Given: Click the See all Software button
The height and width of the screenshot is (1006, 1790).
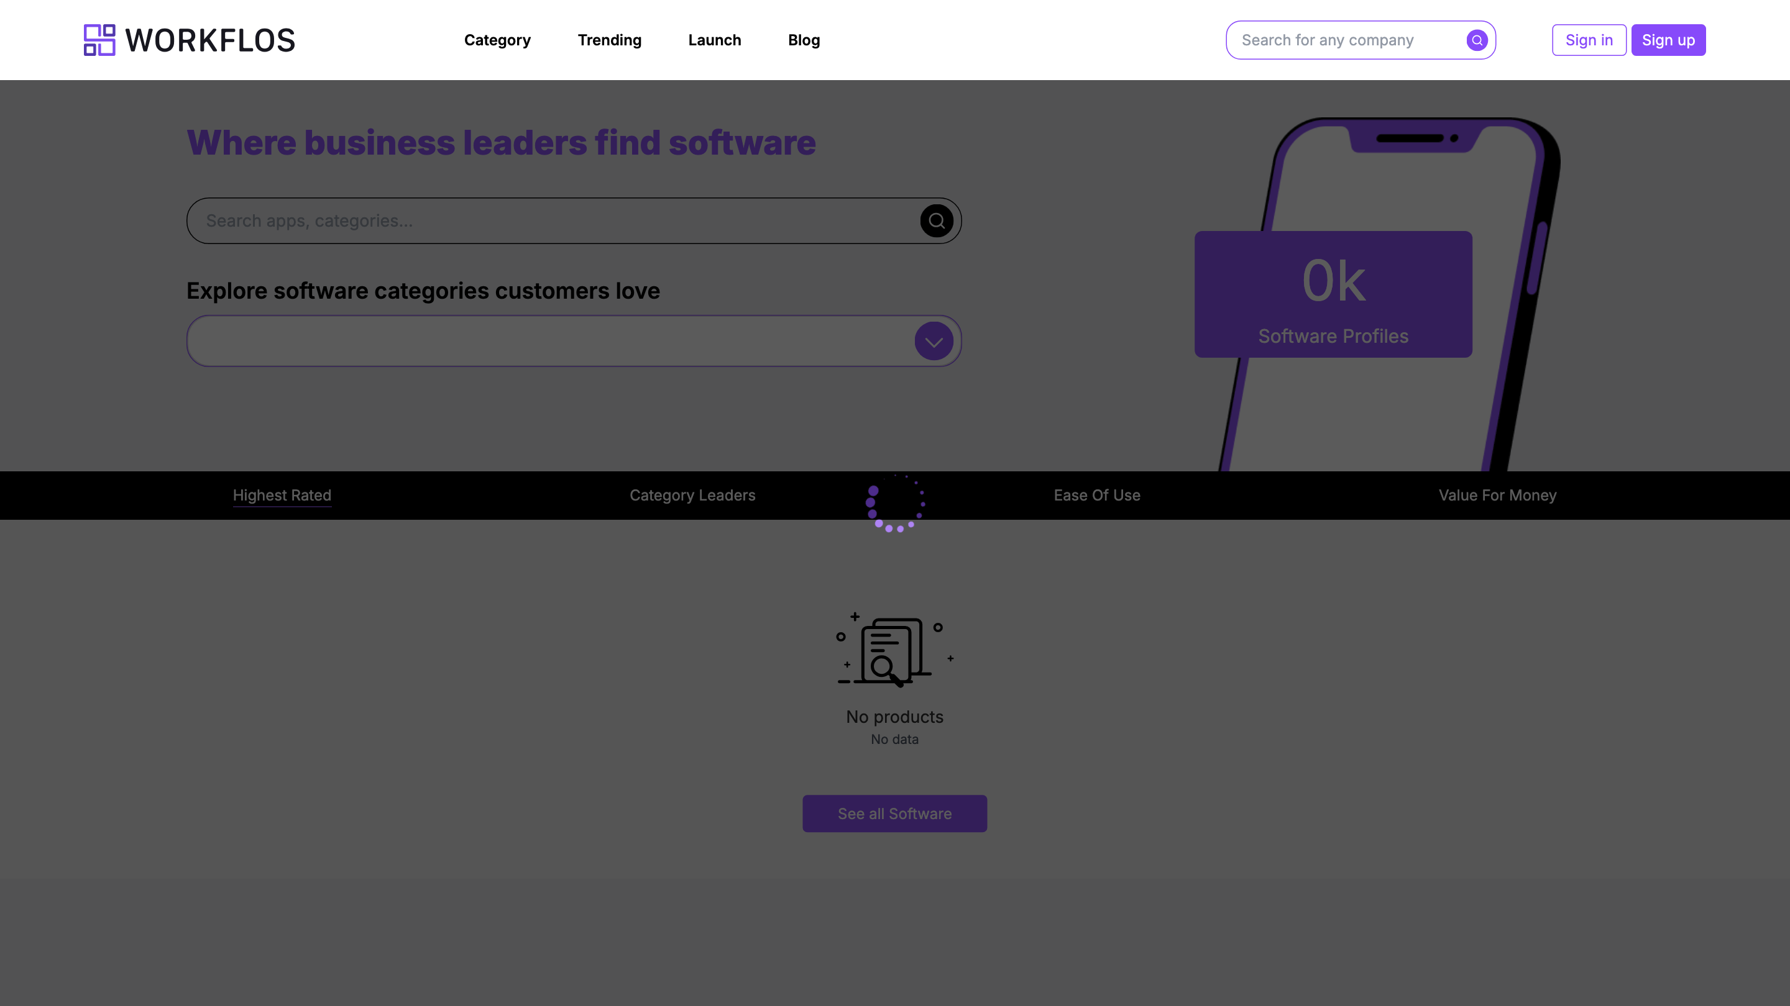Looking at the screenshot, I should 894,813.
